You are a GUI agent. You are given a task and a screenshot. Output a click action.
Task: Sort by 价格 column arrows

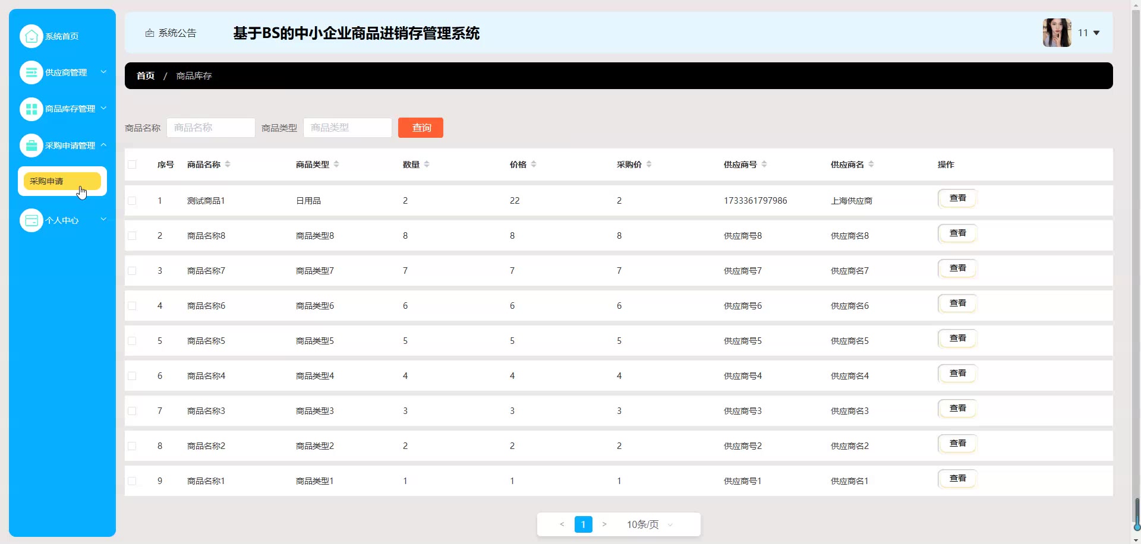[x=534, y=165]
